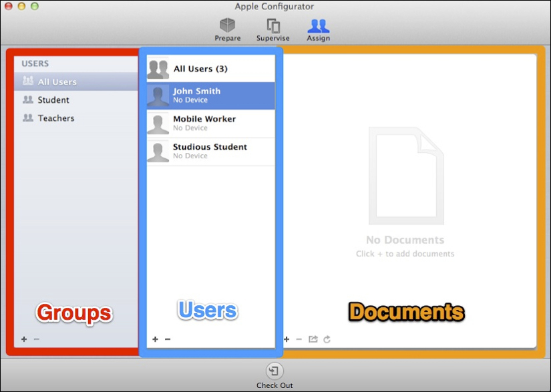The width and height of the screenshot is (551, 392).
Task: Click the All Users (3) header row
Action: [211, 69]
